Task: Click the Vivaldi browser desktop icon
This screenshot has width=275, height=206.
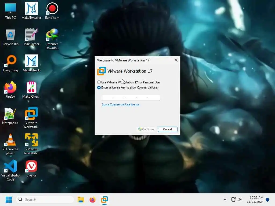Action: coord(31,169)
